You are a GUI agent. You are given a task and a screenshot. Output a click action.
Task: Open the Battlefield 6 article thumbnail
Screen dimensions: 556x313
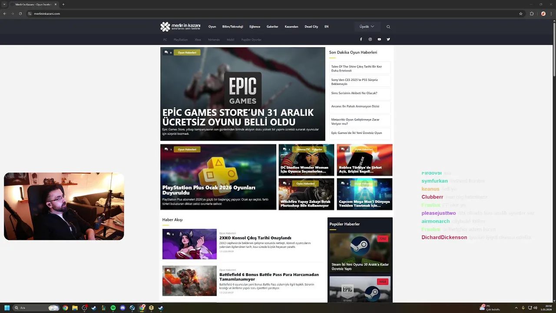click(189, 281)
